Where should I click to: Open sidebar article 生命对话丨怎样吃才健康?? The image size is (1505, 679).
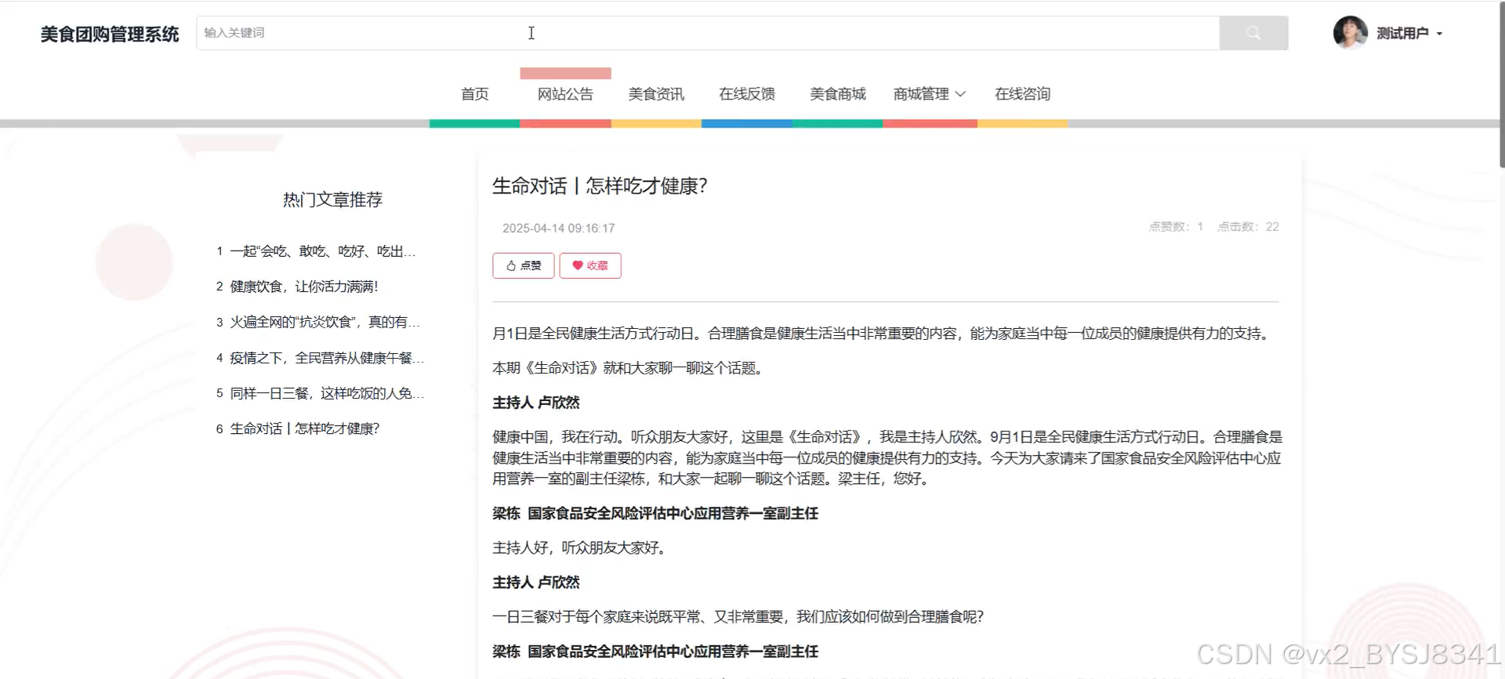(304, 428)
